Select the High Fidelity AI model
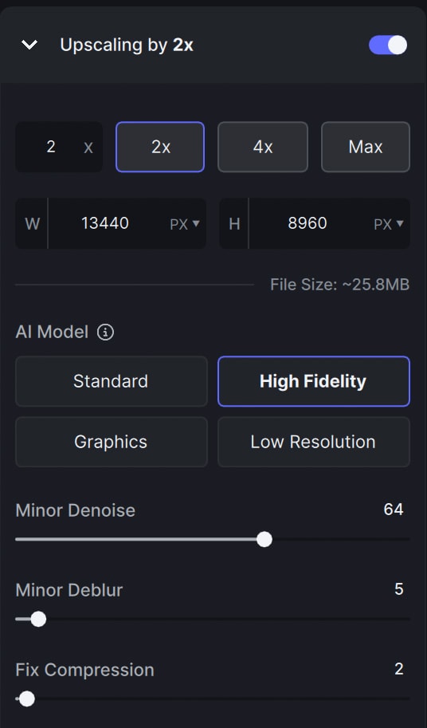 click(313, 381)
